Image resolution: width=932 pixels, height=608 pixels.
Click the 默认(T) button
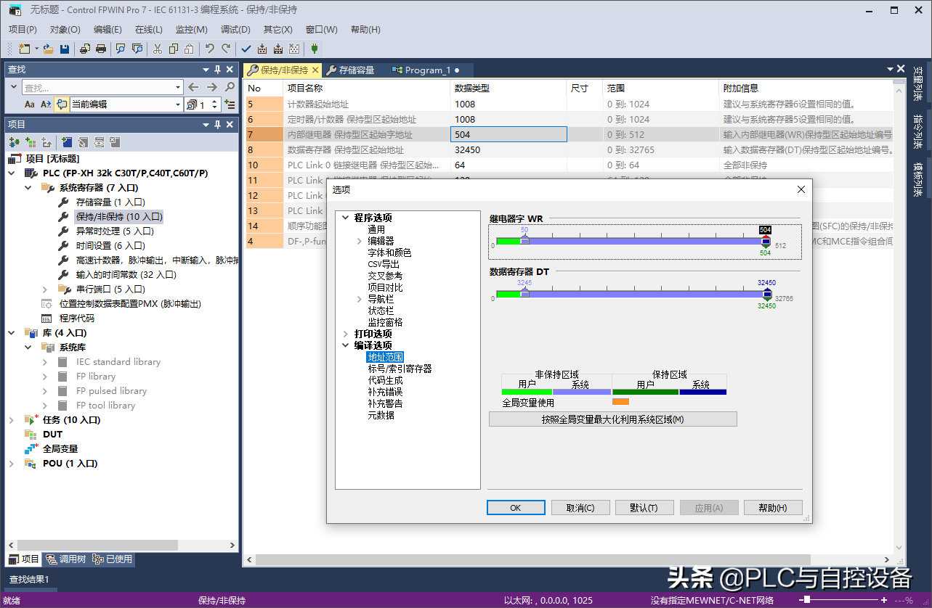[x=644, y=508]
